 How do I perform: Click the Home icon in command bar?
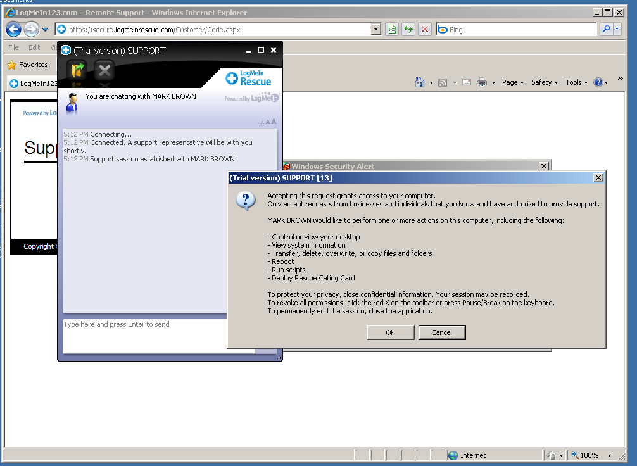(420, 82)
